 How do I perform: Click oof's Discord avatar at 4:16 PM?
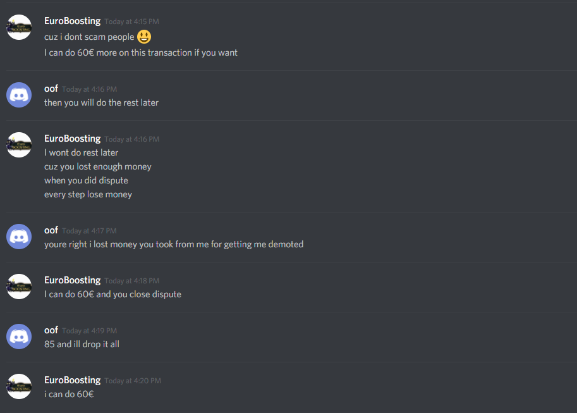coord(19,95)
